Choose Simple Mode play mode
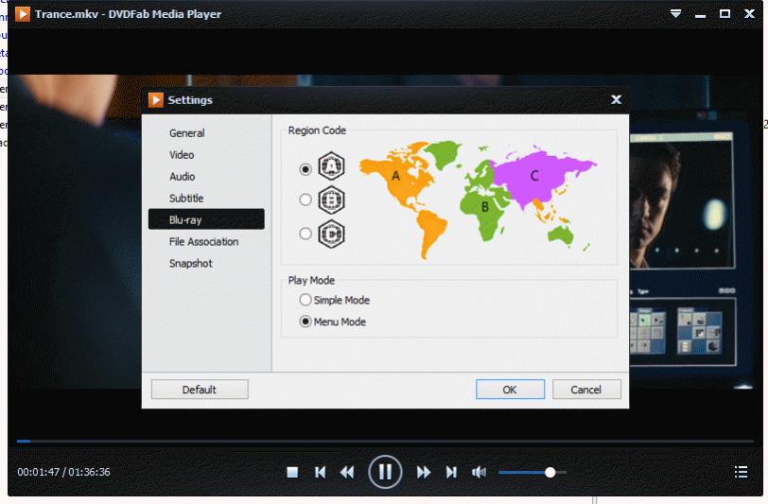The width and height of the screenshot is (768, 504). 305,300
